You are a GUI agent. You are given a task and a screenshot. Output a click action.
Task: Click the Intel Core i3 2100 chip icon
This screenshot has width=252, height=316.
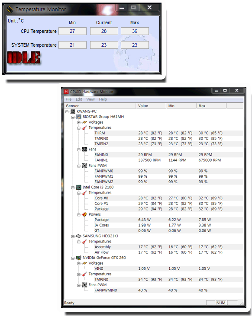click(x=78, y=188)
